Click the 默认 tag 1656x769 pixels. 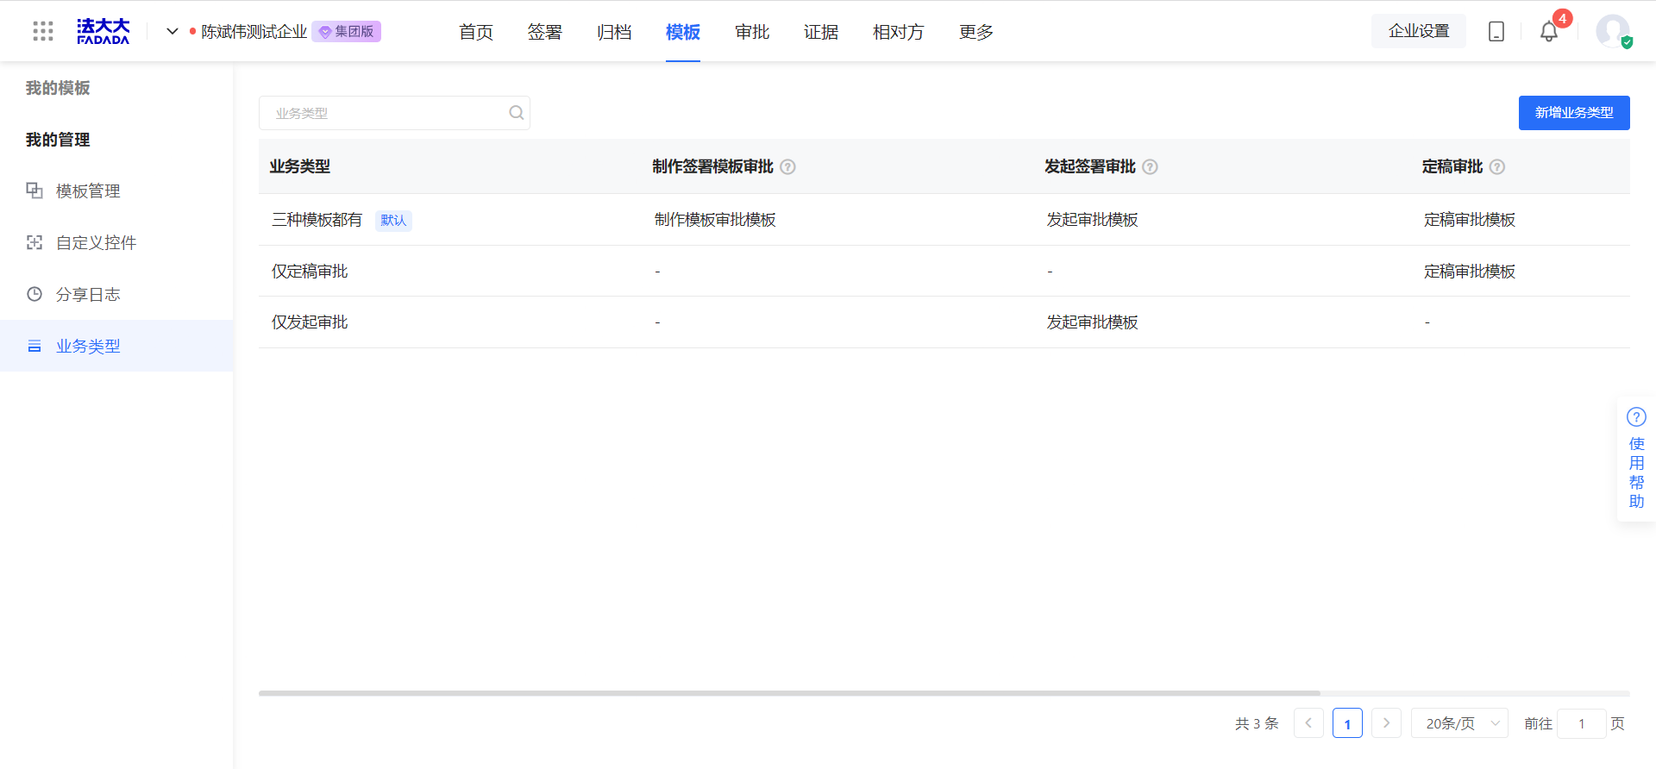(393, 221)
